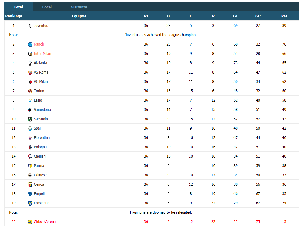Open the AS Roma team link
The width and height of the screenshot is (303, 226).
pyautogui.click(x=41, y=72)
